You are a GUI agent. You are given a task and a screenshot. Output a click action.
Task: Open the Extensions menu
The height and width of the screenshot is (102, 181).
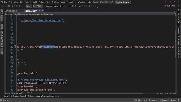(x=71, y=2)
